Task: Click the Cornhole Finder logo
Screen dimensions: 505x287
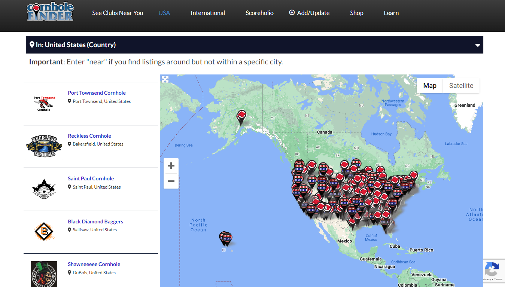Action: click(50, 12)
